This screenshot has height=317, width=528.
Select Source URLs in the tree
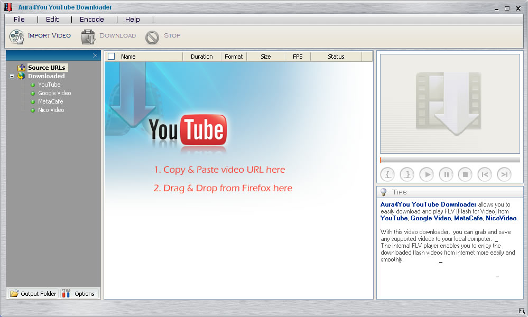coord(47,68)
